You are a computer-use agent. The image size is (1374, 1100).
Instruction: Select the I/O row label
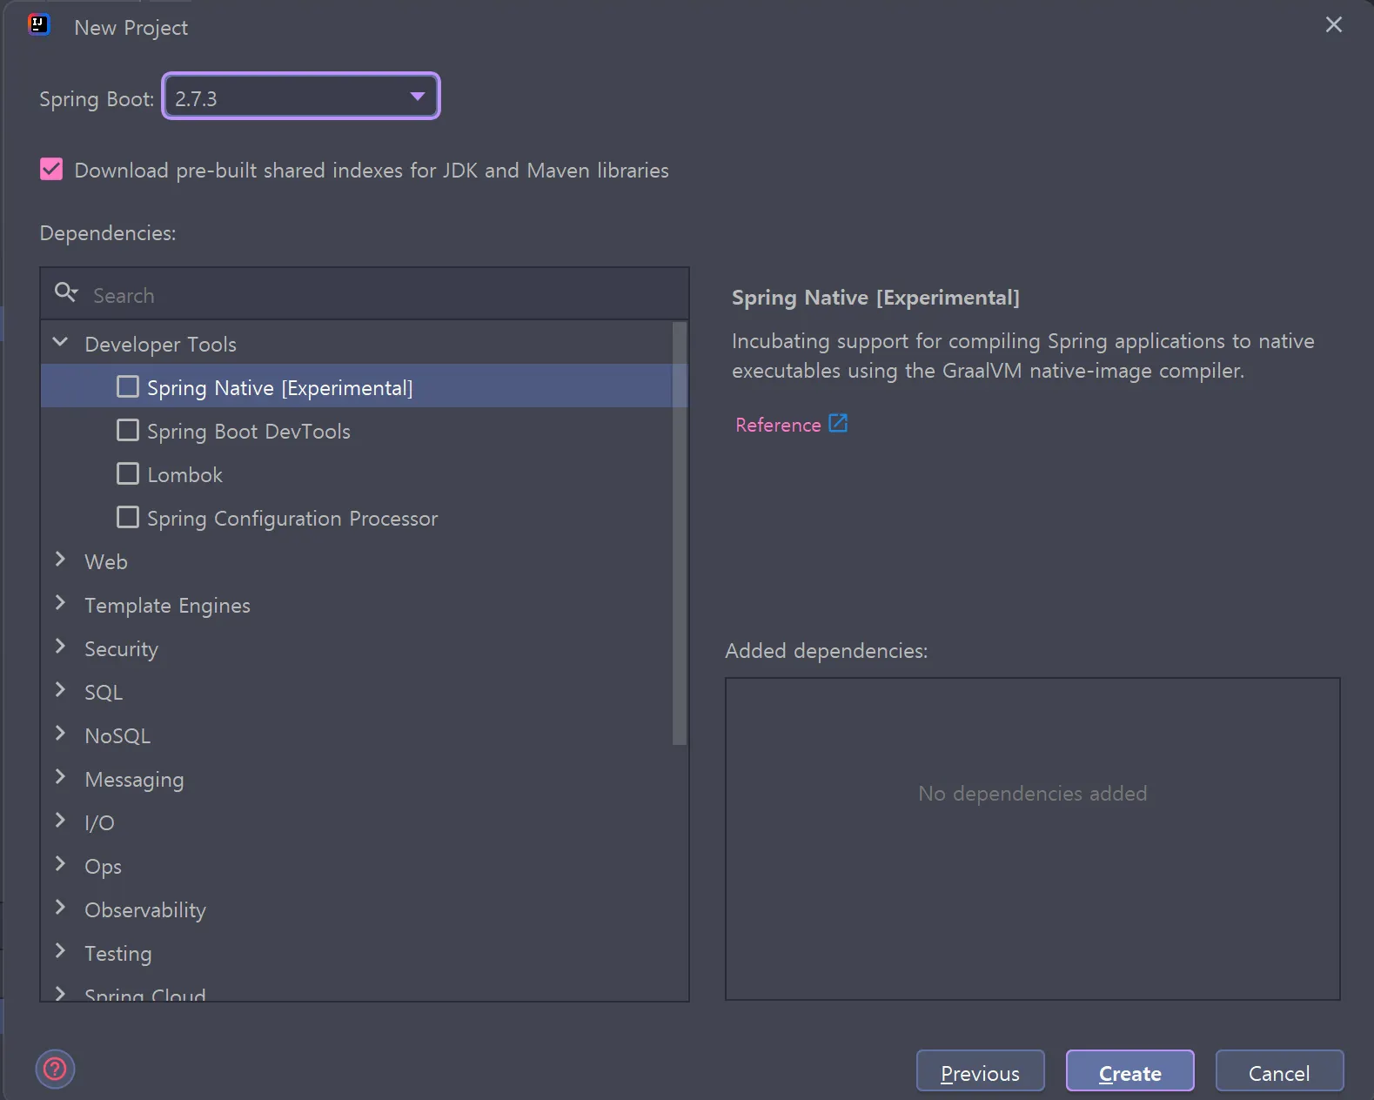click(x=99, y=823)
